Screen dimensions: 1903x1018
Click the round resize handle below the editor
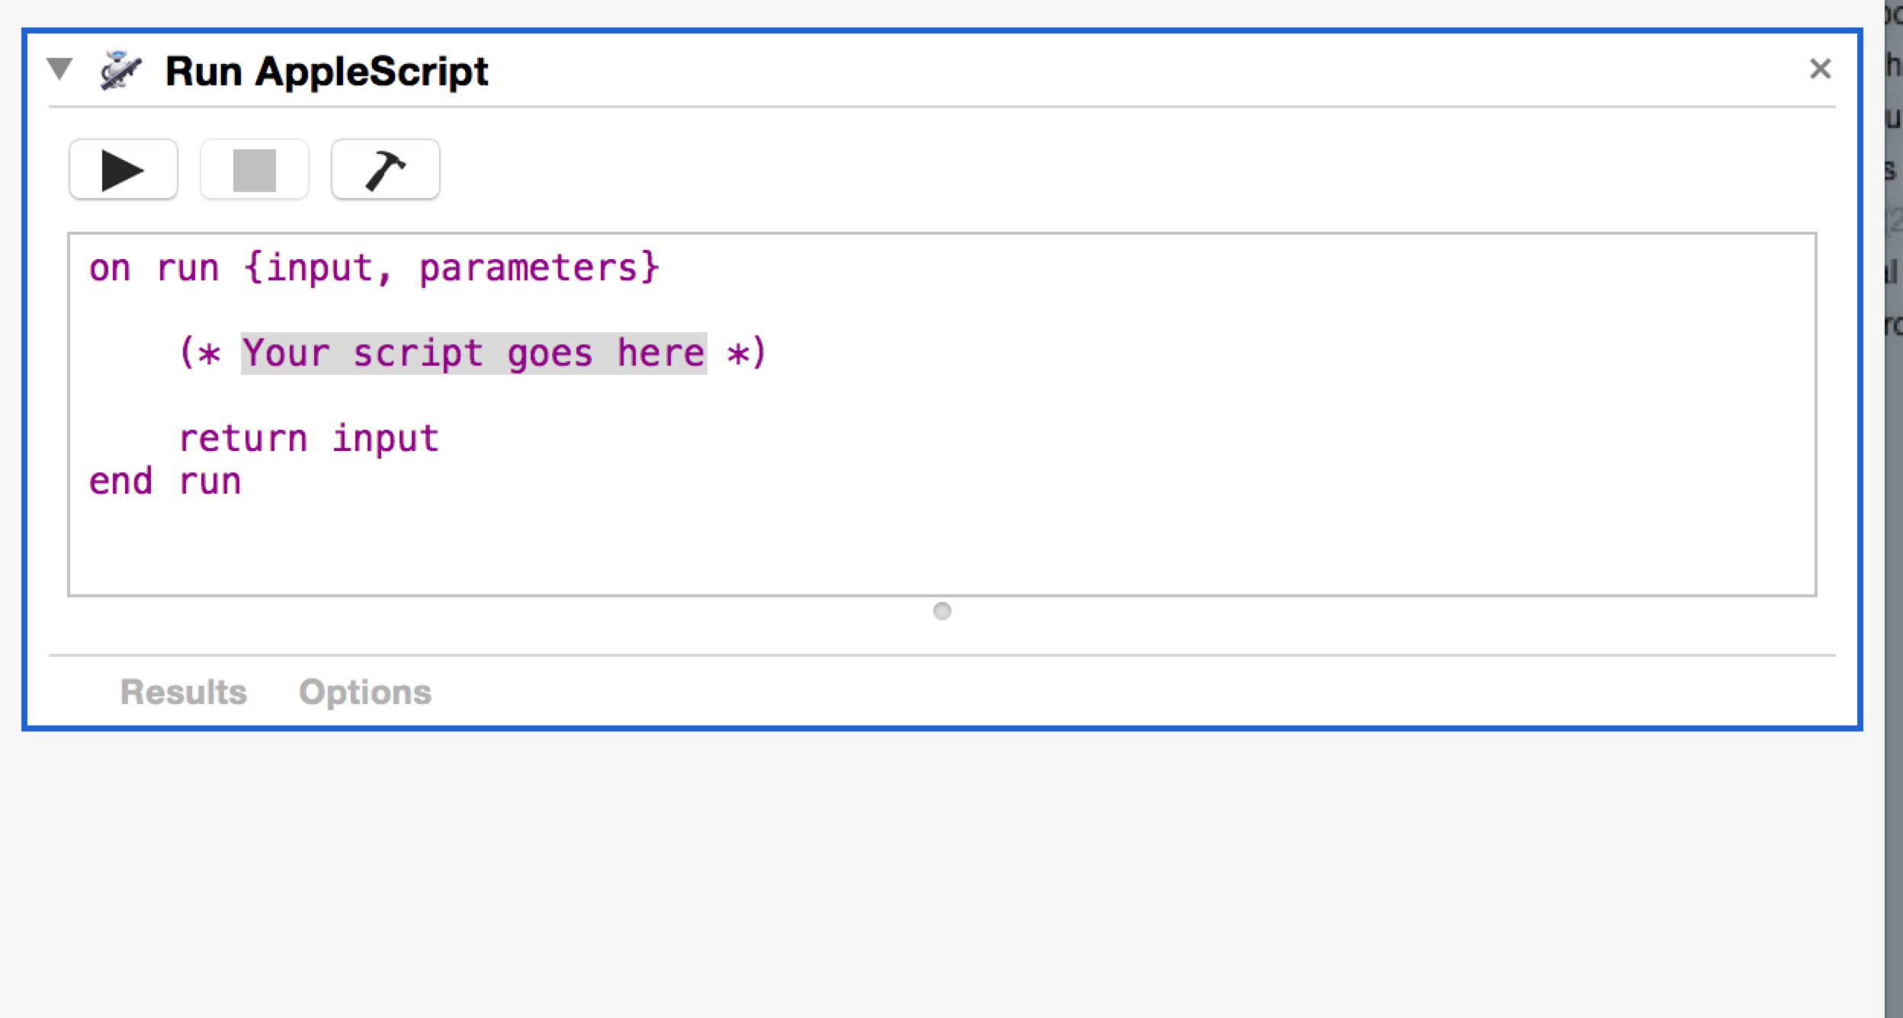point(942,611)
